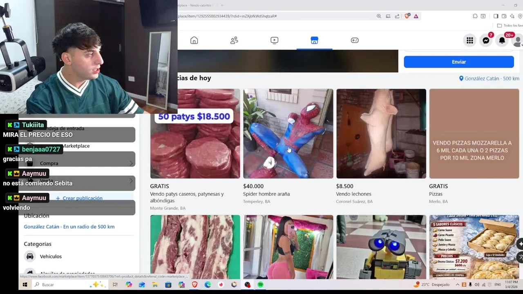Click the $40.000 price text
The height and width of the screenshot is (294, 523).
click(x=253, y=186)
